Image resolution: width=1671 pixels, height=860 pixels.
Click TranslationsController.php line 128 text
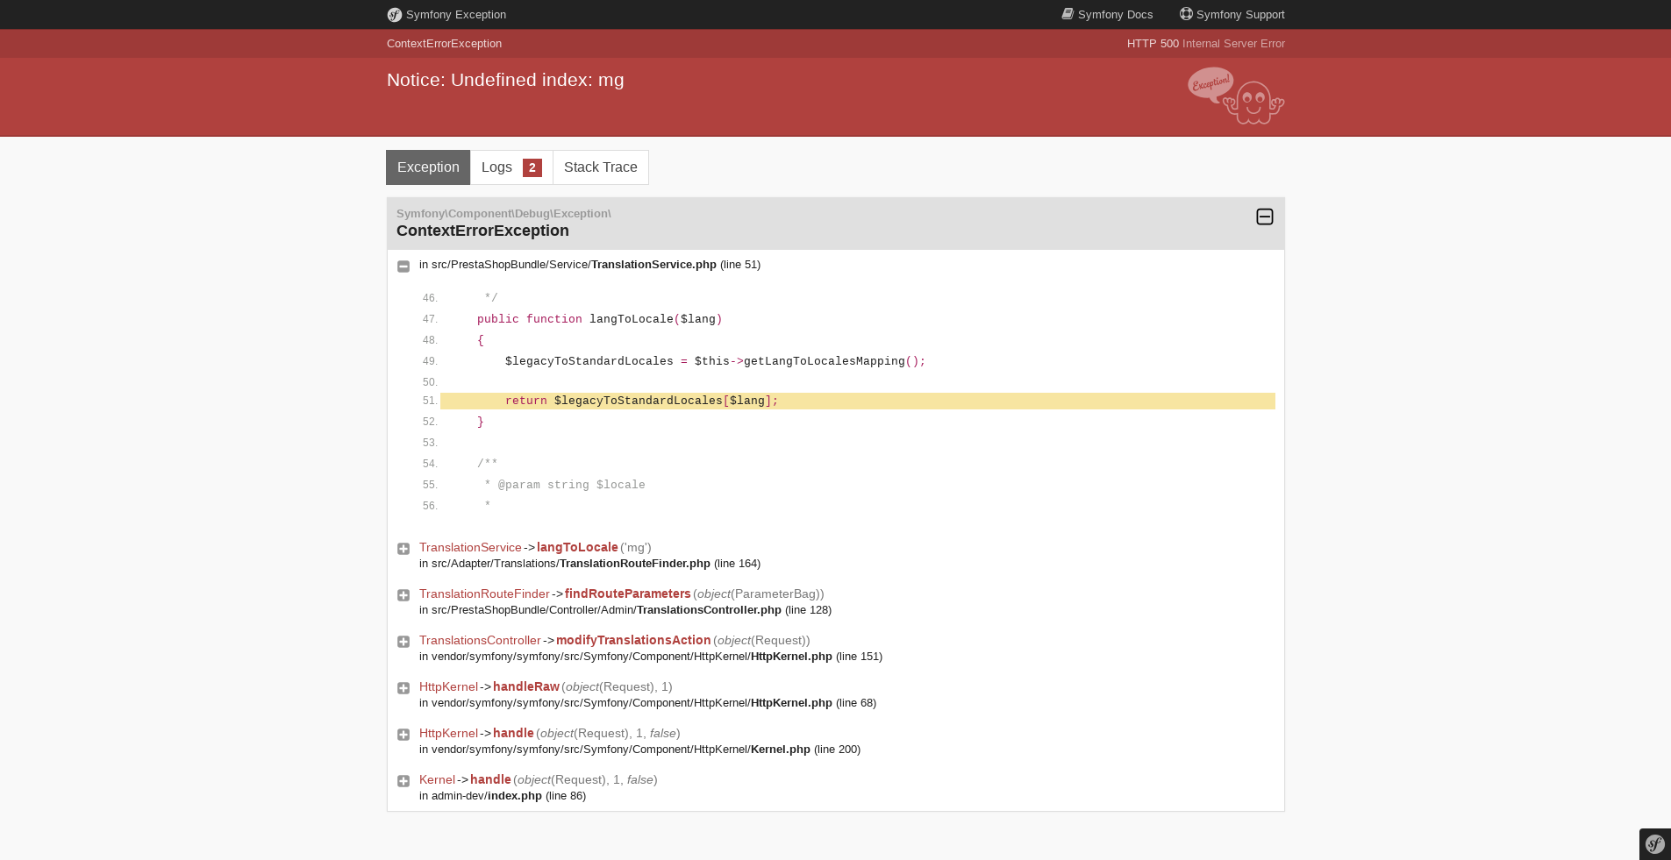625,610
